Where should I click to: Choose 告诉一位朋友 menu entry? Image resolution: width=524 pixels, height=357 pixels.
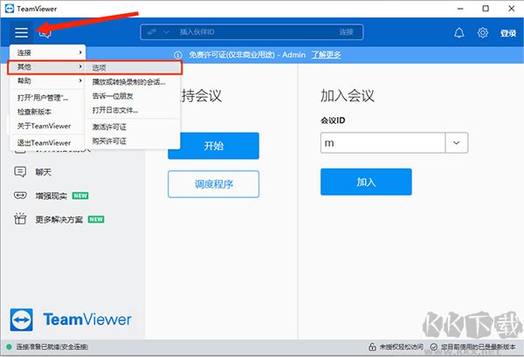click(x=133, y=96)
